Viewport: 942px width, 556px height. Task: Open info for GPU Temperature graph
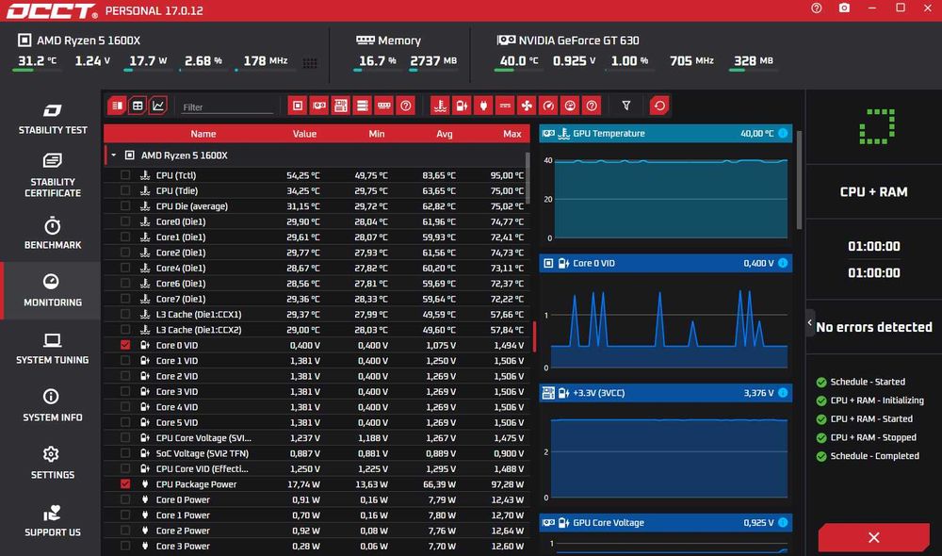coord(783,134)
